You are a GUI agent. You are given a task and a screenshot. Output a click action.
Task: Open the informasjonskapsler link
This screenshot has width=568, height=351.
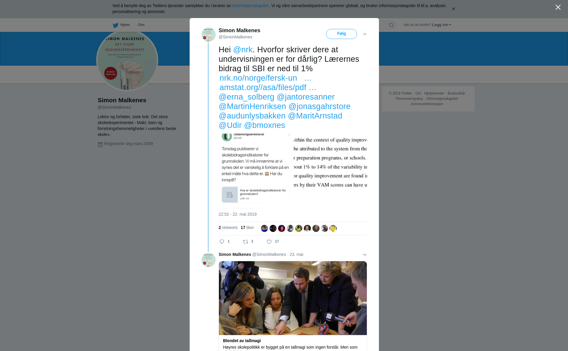[250, 6]
